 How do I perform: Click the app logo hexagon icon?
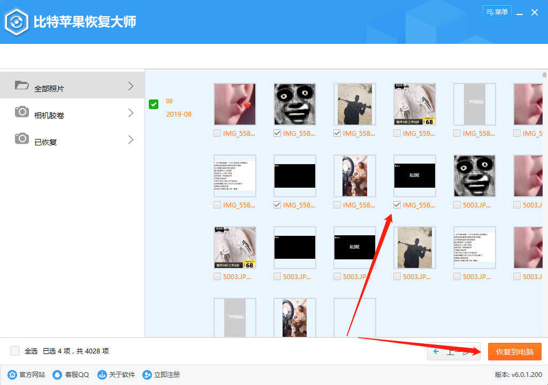(x=17, y=22)
